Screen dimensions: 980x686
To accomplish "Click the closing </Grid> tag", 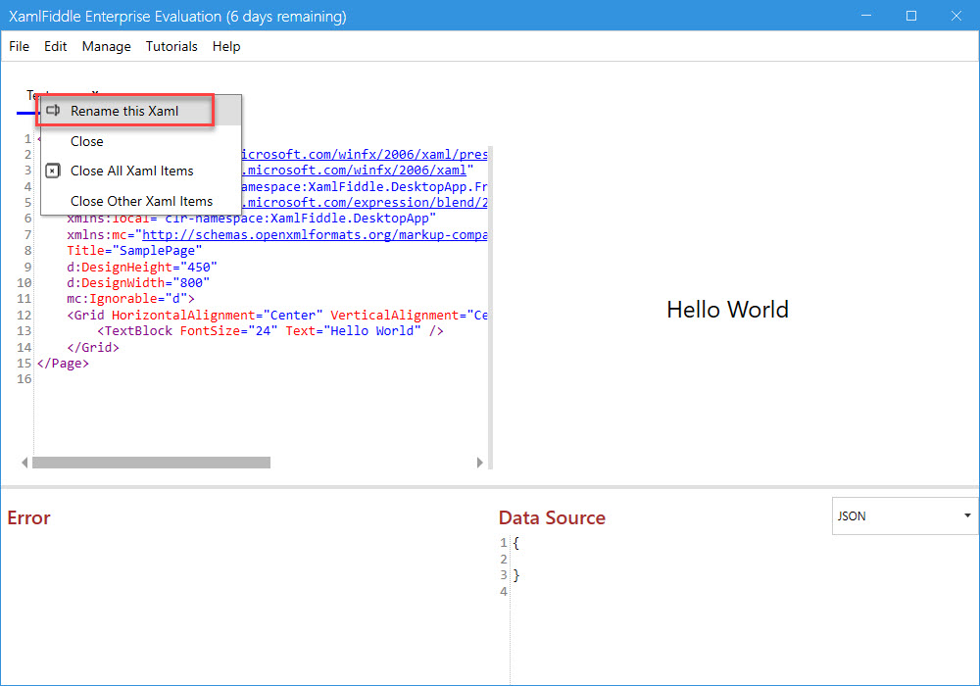I will [92, 347].
